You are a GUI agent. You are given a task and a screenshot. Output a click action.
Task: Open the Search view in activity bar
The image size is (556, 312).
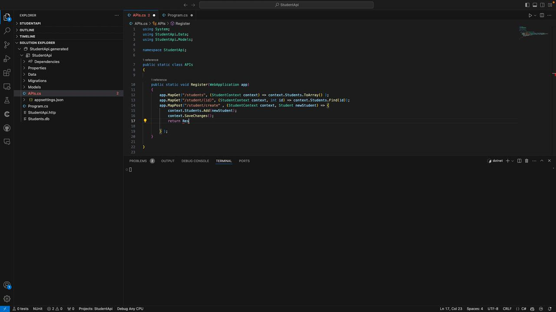(x=7, y=31)
